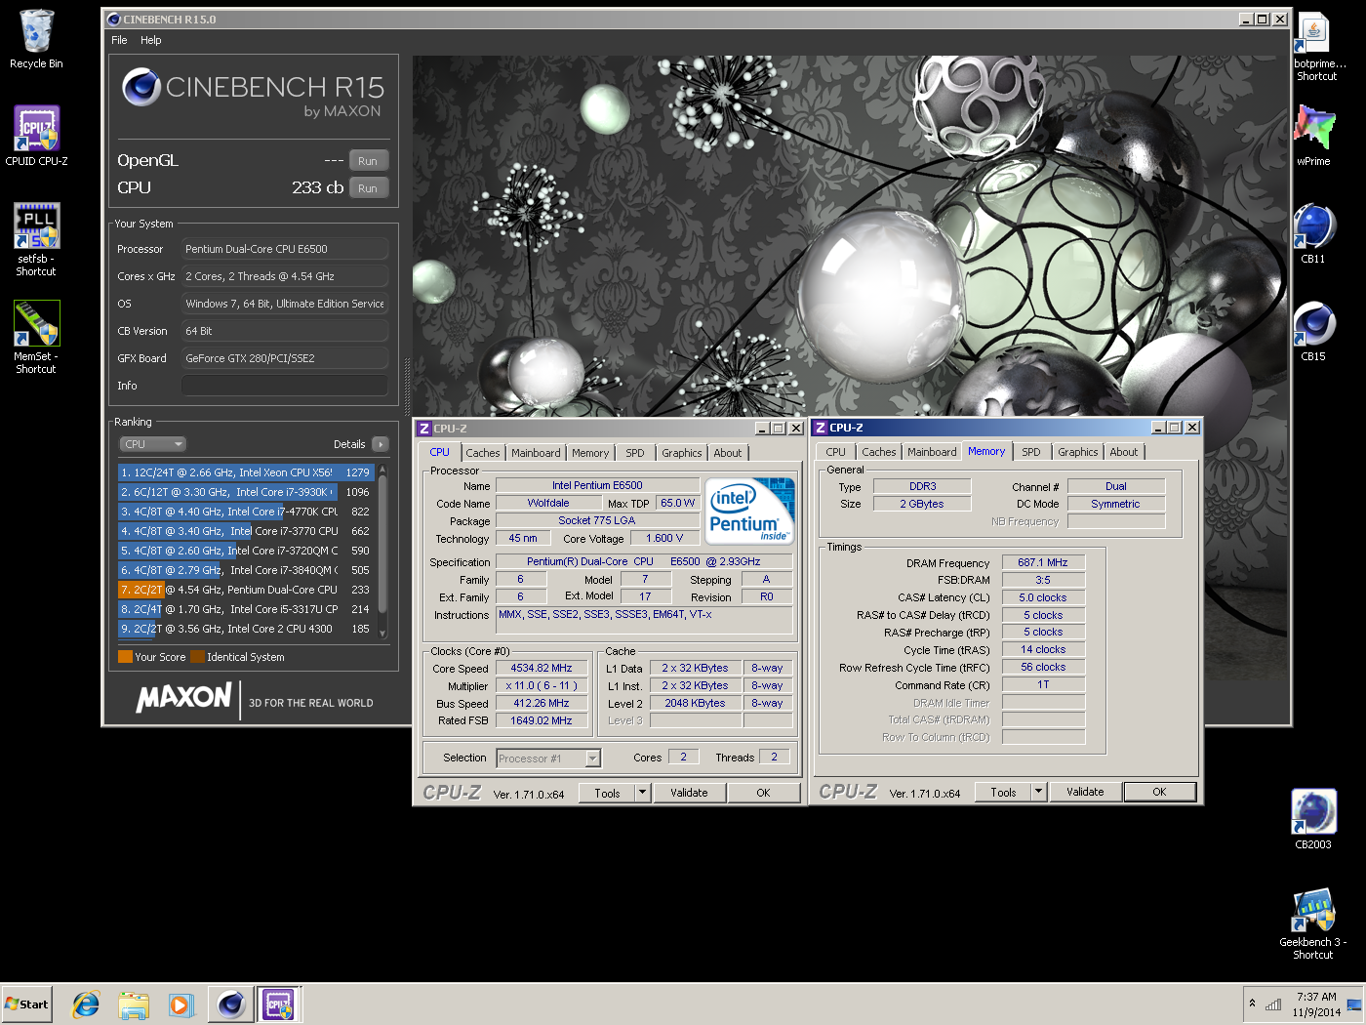Click Validate in right CPU-Z window

point(1085,793)
